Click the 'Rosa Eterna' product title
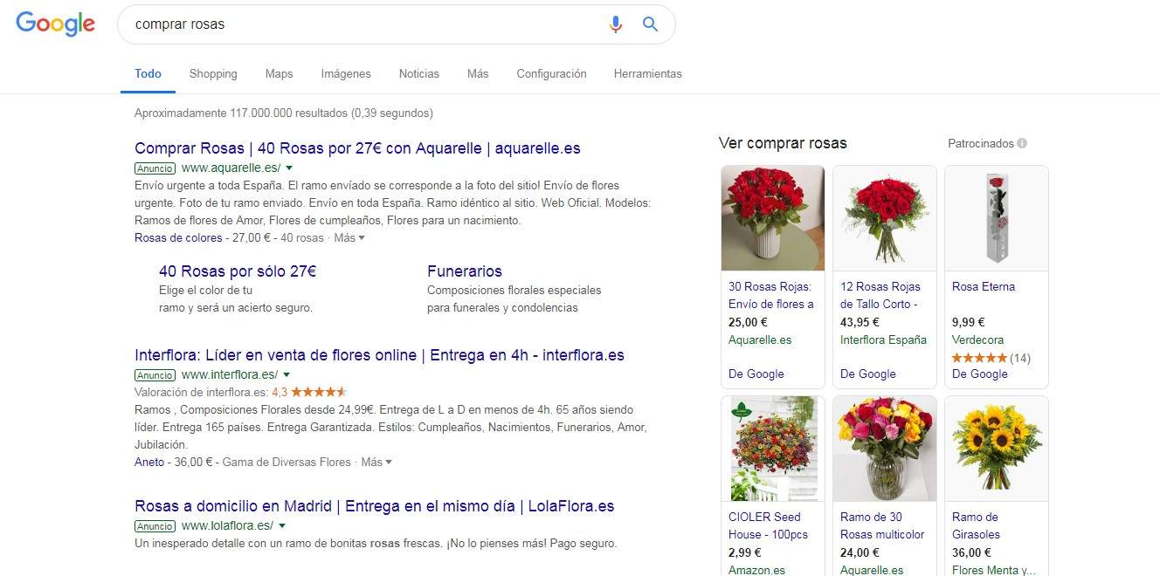The image size is (1160, 576). (984, 286)
